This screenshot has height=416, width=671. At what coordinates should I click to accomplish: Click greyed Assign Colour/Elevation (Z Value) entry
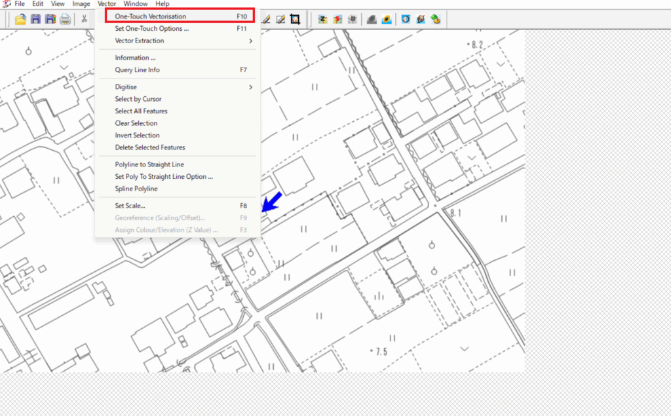[x=178, y=230]
